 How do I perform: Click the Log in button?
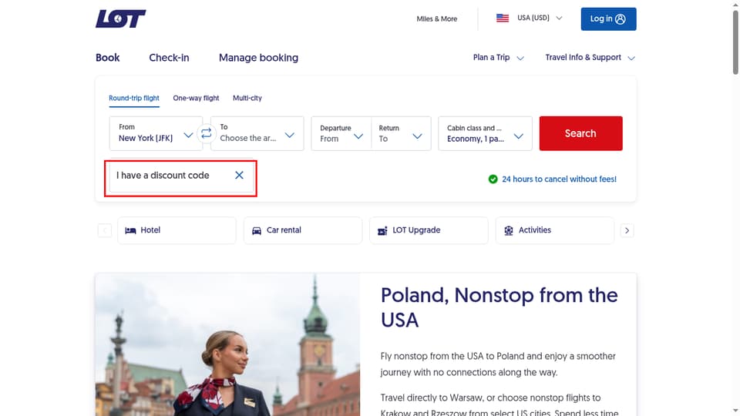[x=608, y=18]
